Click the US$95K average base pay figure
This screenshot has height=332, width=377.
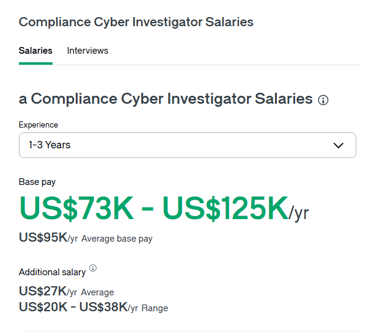coord(43,237)
